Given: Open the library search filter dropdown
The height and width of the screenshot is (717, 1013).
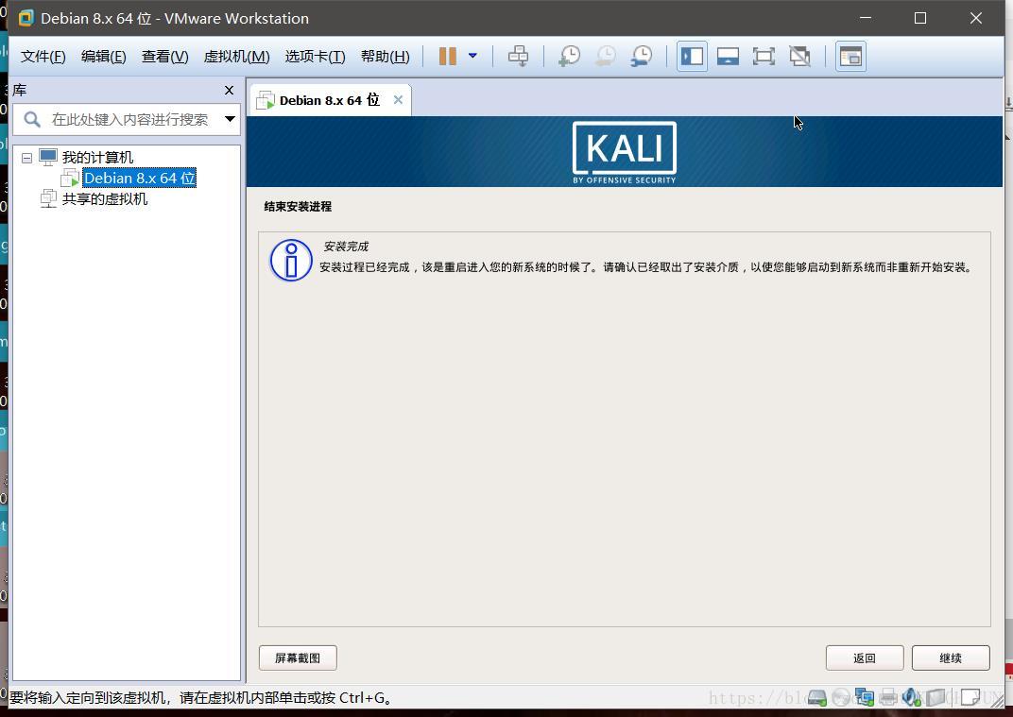Looking at the screenshot, I should [230, 119].
